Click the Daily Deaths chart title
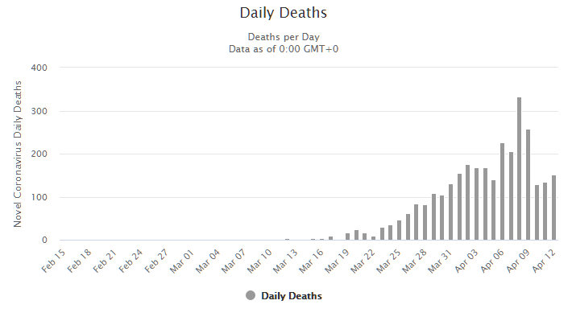Viewport: 572px width, 321px height. (x=284, y=13)
